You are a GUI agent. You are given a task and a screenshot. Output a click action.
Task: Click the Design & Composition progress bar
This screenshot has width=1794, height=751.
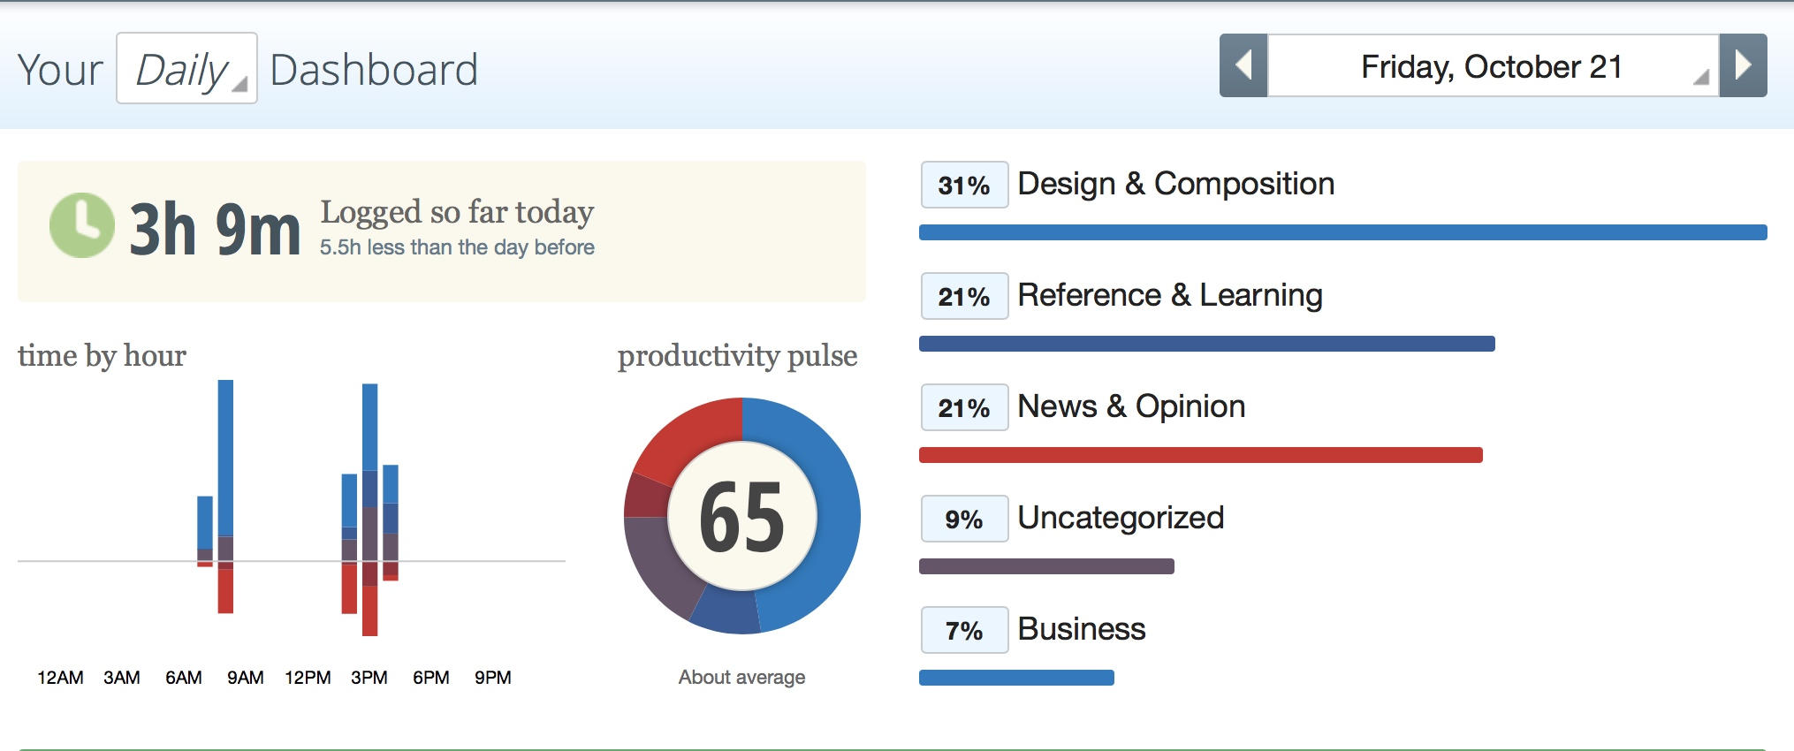(1342, 232)
